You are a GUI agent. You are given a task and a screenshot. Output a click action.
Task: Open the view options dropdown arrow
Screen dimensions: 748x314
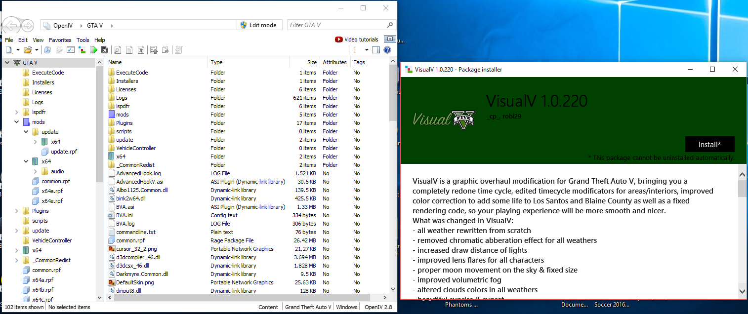tap(367, 50)
